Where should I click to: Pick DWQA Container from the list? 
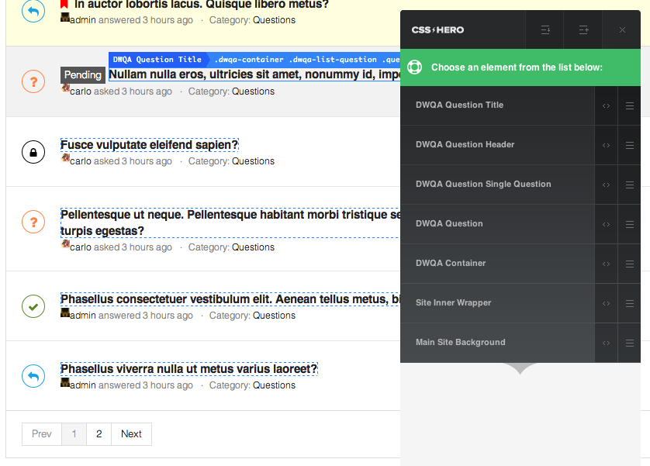(x=497, y=264)
